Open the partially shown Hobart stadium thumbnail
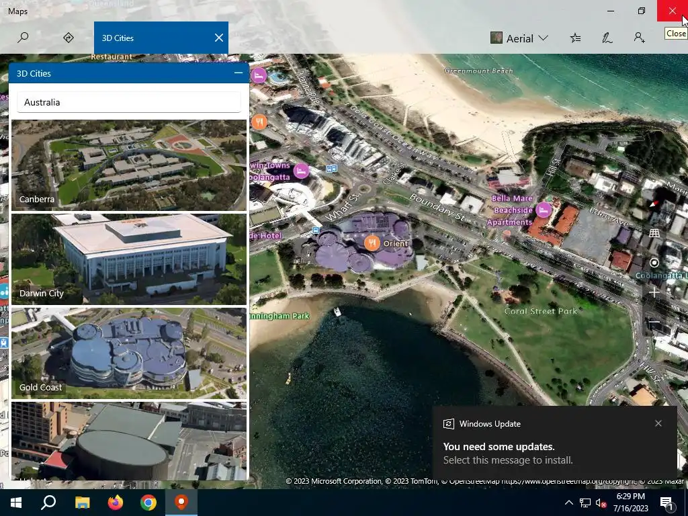This screenshot has width=688, height=516. click(x=129, y=441)
